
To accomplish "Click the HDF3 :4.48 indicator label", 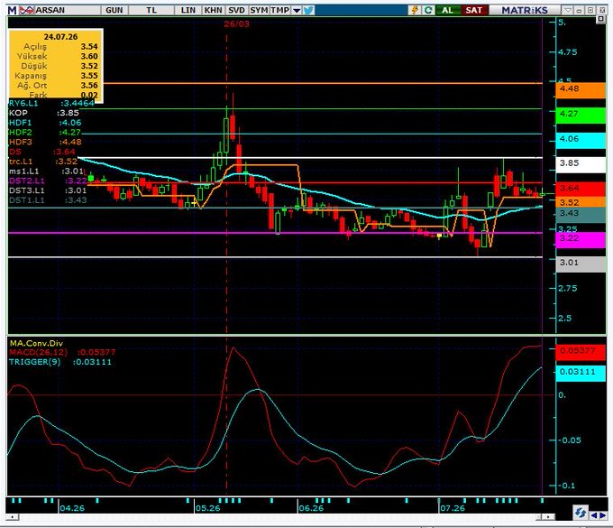I will tap(45, 142).
